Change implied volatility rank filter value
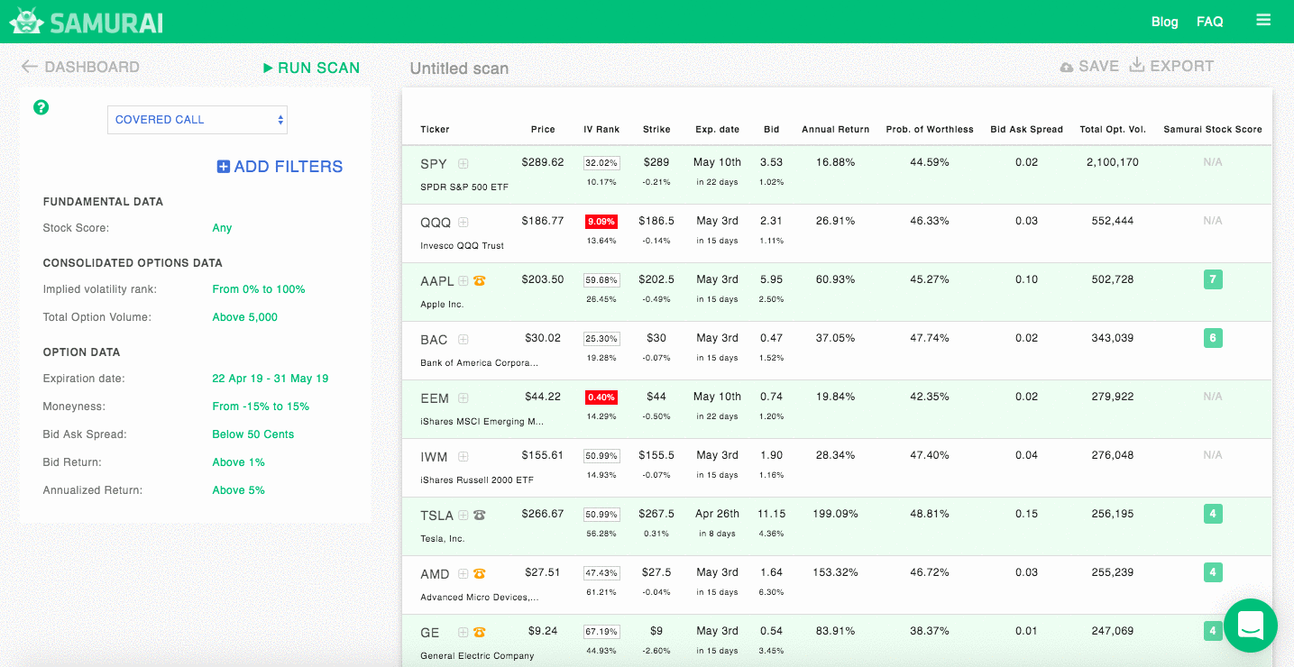Screen dimensions: 1294x667 [x=259, y=289]
